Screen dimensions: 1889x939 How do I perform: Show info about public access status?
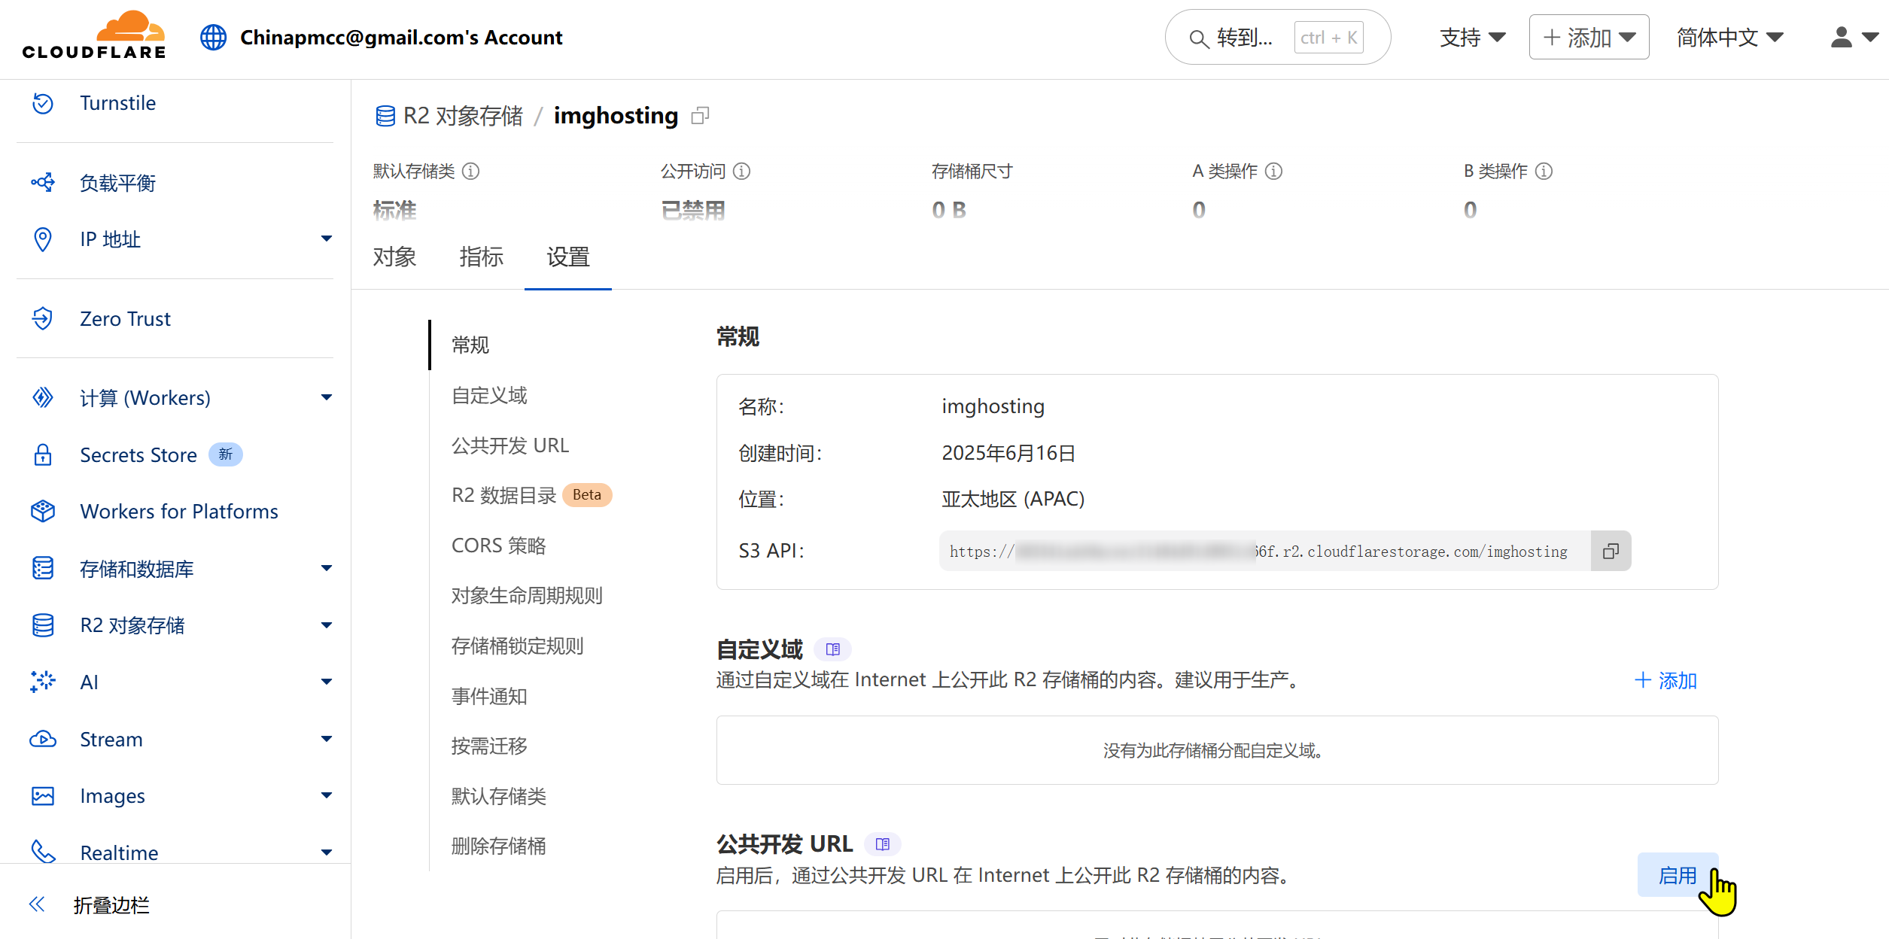(742, 172)
